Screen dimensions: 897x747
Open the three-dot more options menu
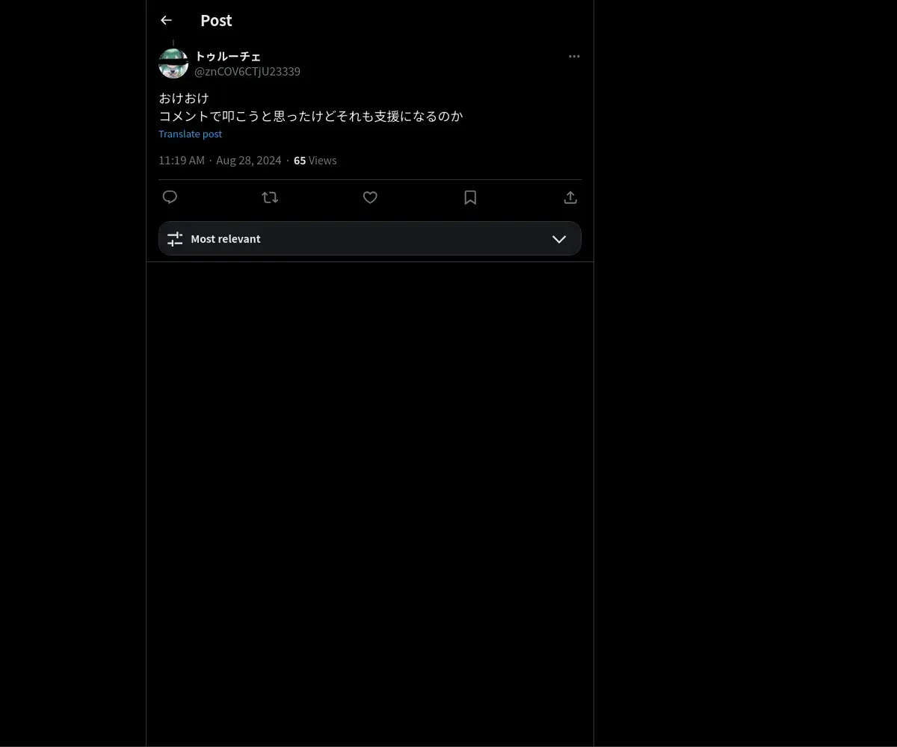(x=574, y=56)
